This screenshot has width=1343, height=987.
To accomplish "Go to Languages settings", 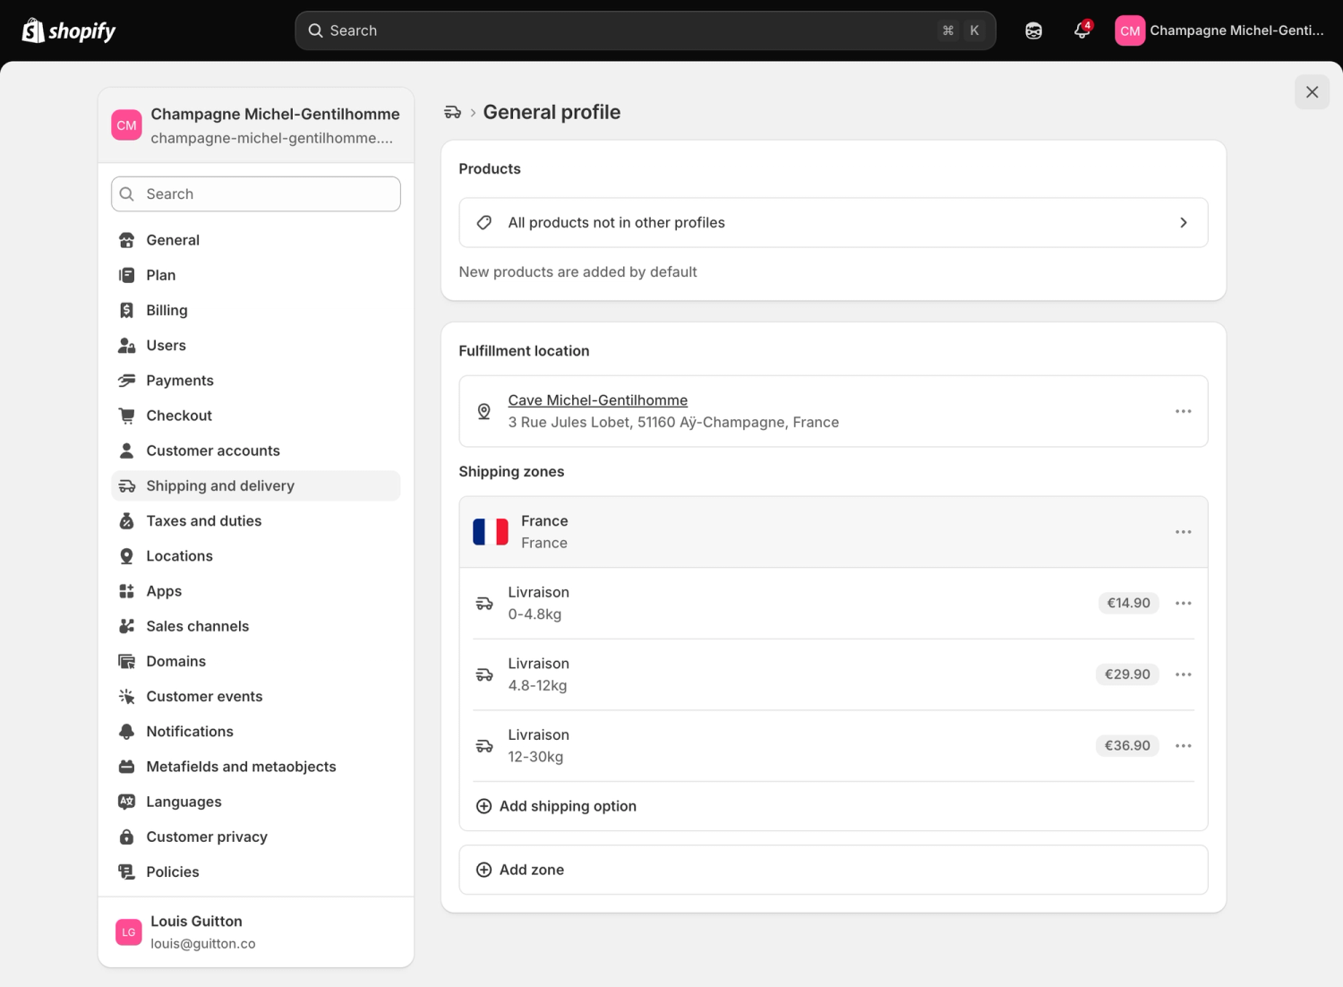I will (256, 802).
